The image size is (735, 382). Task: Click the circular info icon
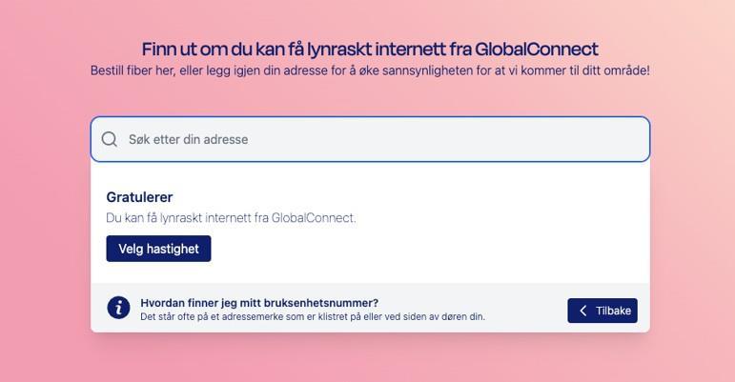pyautogui.click(x=118, y=308)
